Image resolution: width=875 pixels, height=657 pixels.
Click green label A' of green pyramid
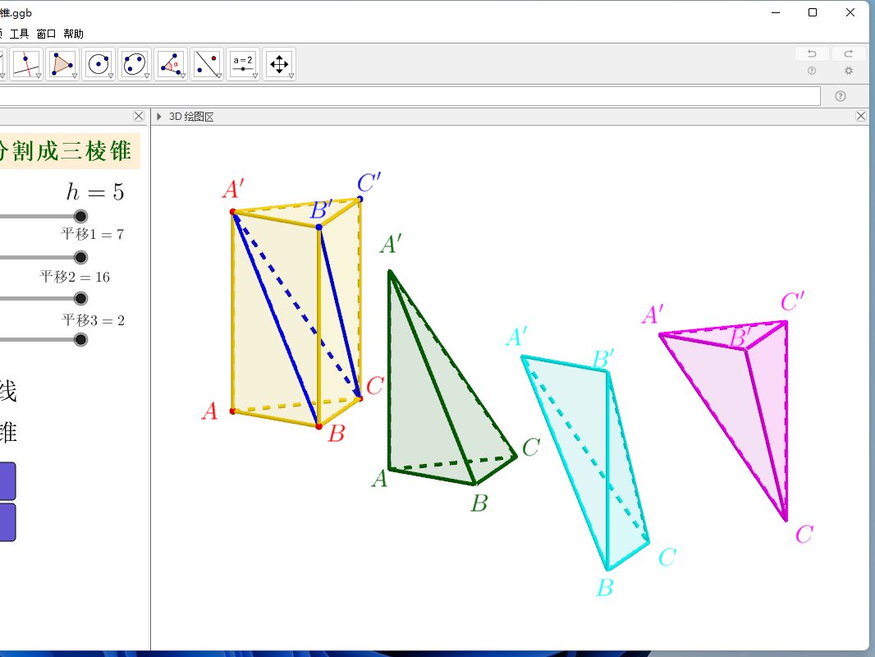[391, 244]
